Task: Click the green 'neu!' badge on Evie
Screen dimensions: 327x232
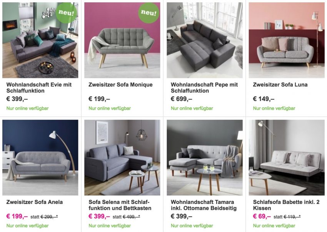Action: (66, 13)
